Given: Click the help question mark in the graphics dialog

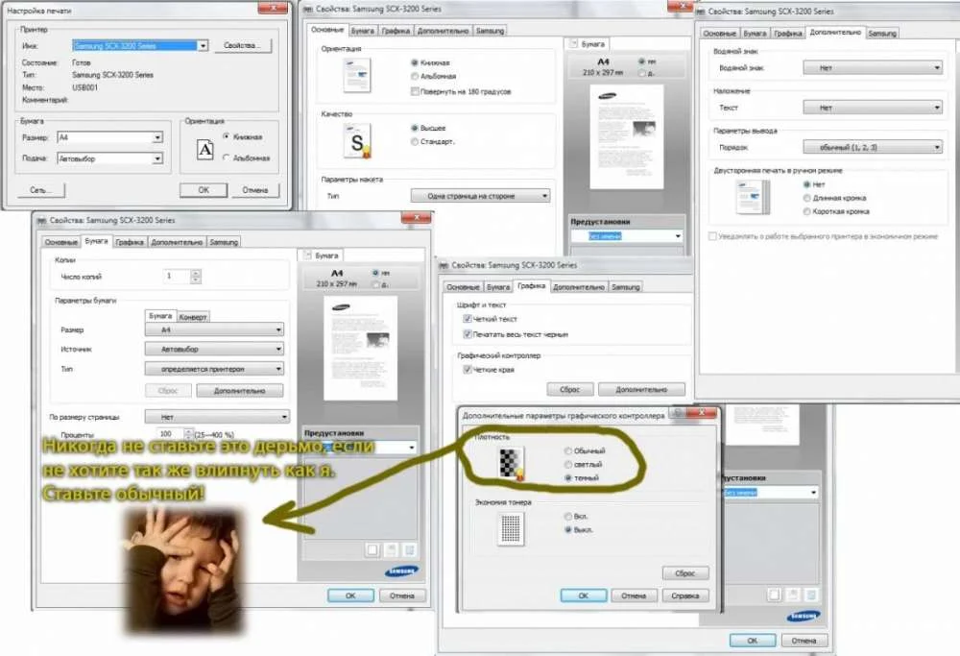Looking at the screenshot, I should click(677, 413).
